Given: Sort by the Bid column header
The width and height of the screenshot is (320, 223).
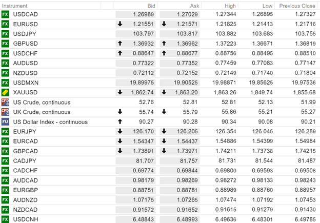Looking at the screenshot, I should [151, 5].
